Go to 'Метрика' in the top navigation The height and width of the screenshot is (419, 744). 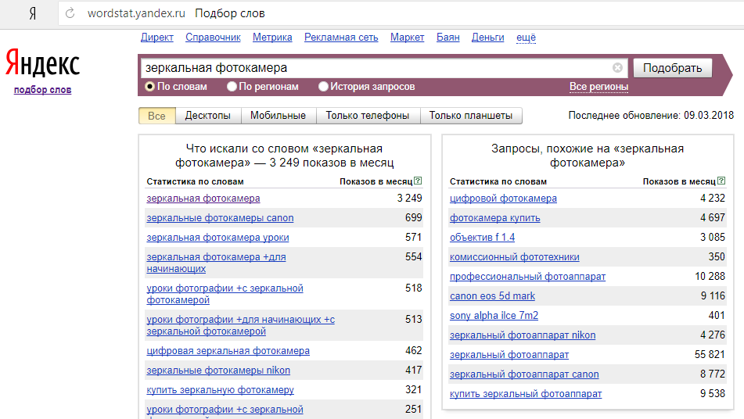[x=272, y=38]
